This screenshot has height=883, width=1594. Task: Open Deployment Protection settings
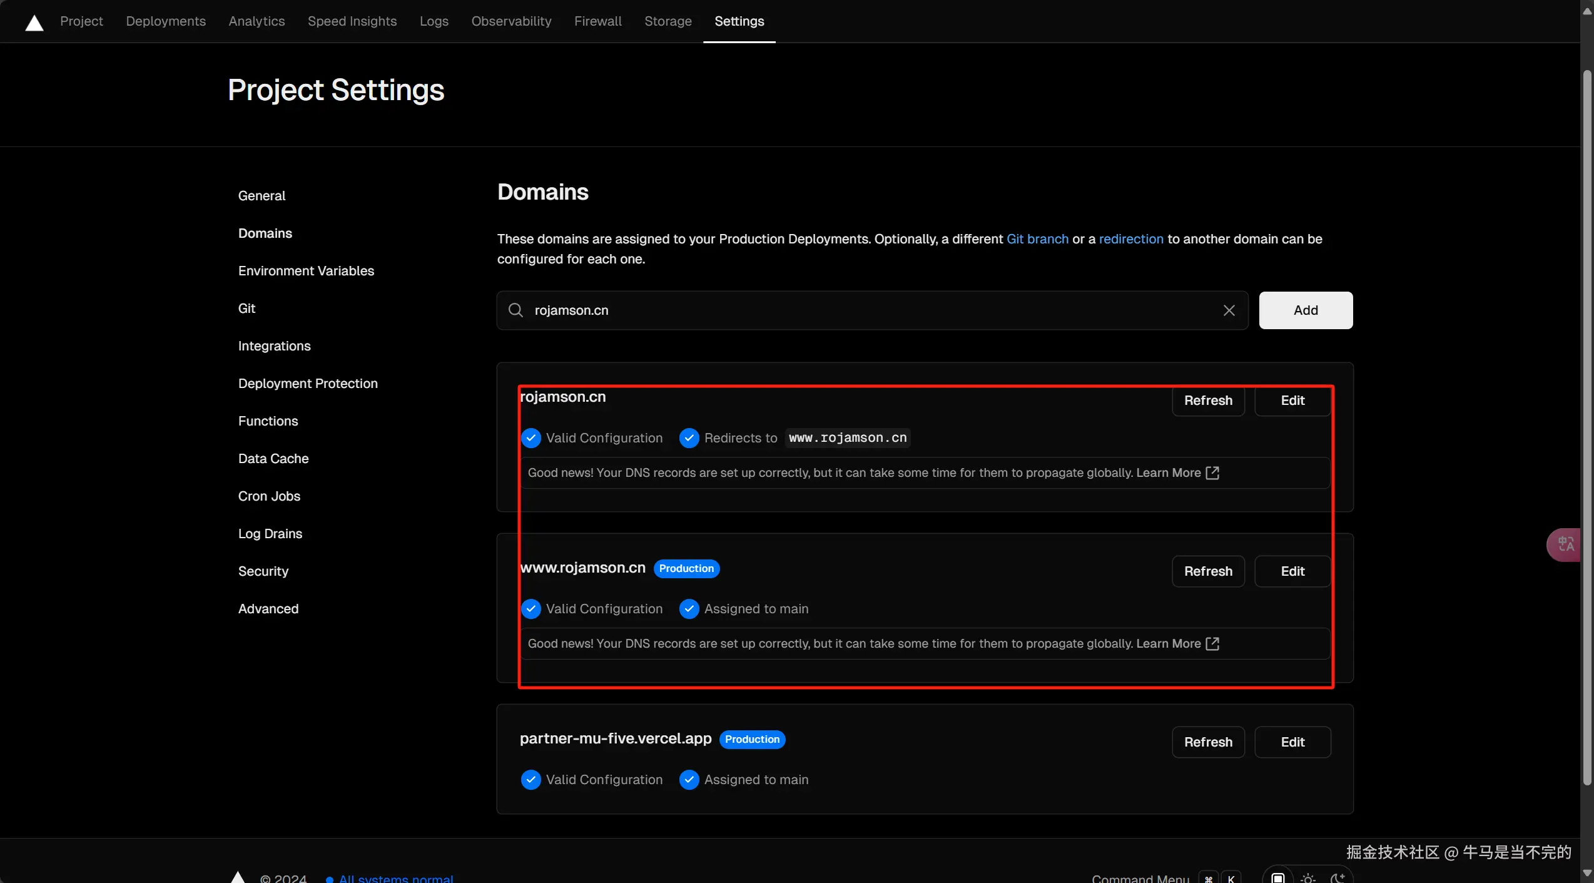point(308,384)
